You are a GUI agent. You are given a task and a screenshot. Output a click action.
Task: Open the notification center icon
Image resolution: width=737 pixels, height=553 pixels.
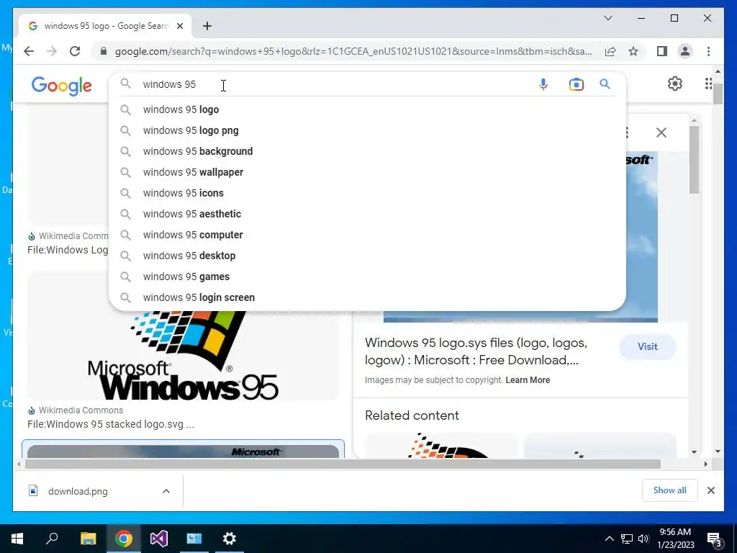click(714, 539)
